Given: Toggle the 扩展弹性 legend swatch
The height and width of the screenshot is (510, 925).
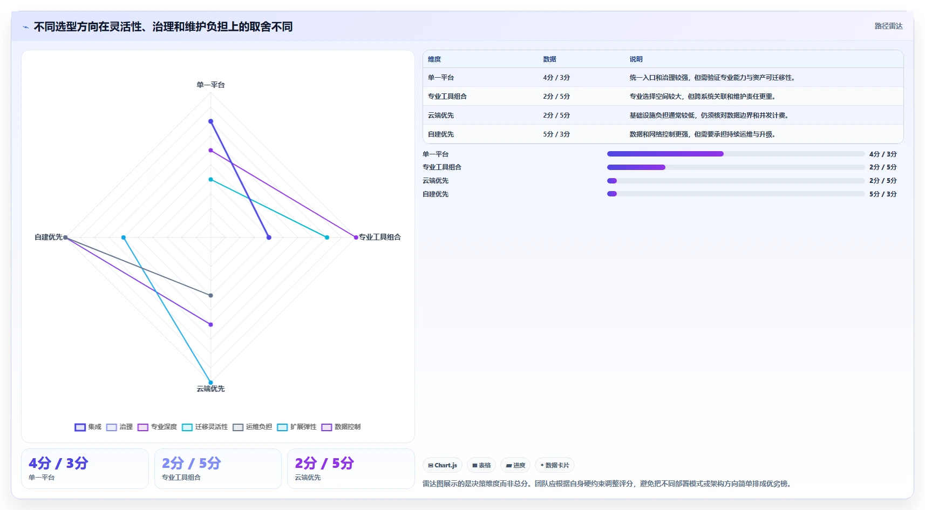Looking at the screenshot, I should 282,427.
